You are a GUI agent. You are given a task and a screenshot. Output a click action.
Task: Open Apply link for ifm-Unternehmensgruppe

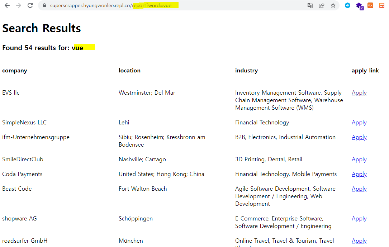[x=359, y=137]
